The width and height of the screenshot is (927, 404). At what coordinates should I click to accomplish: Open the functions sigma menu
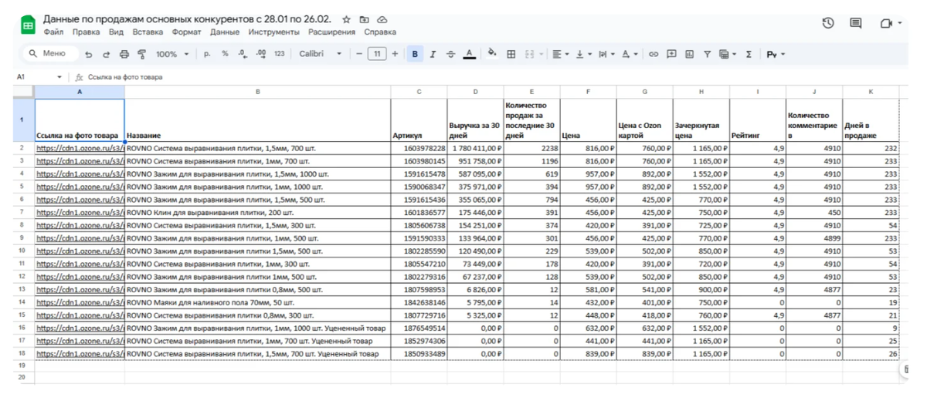click(x=749, y=54)
